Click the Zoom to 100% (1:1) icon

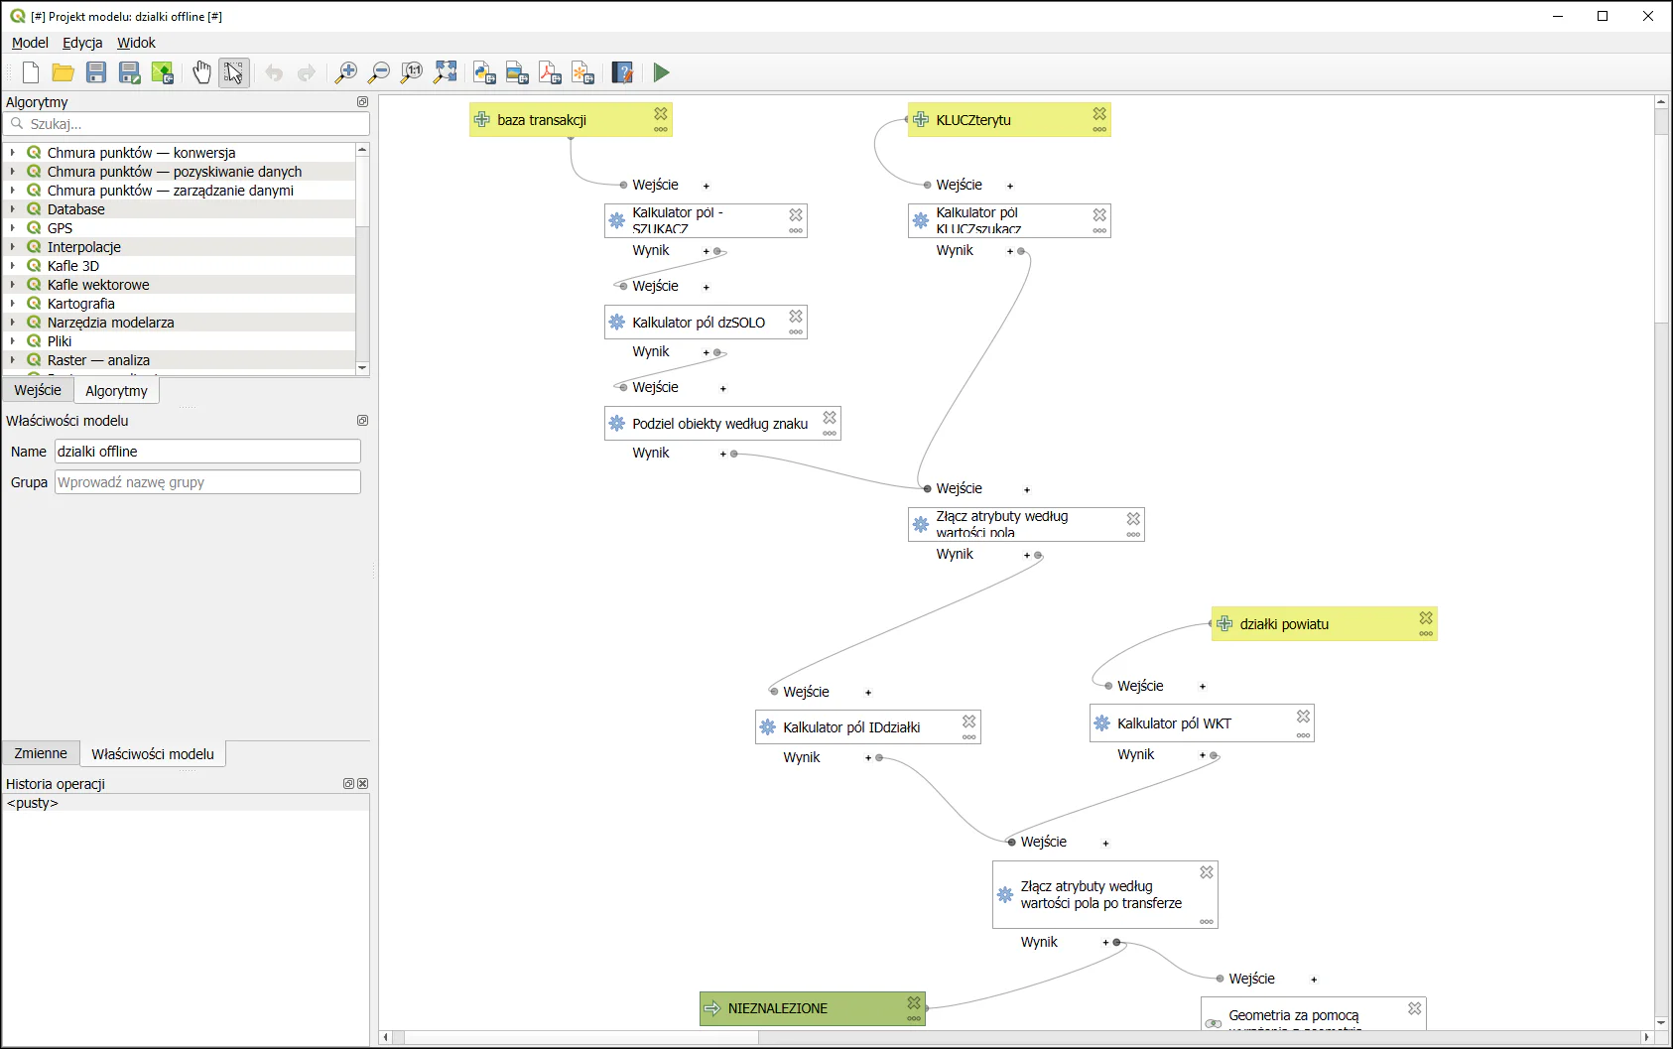point(411,72)
